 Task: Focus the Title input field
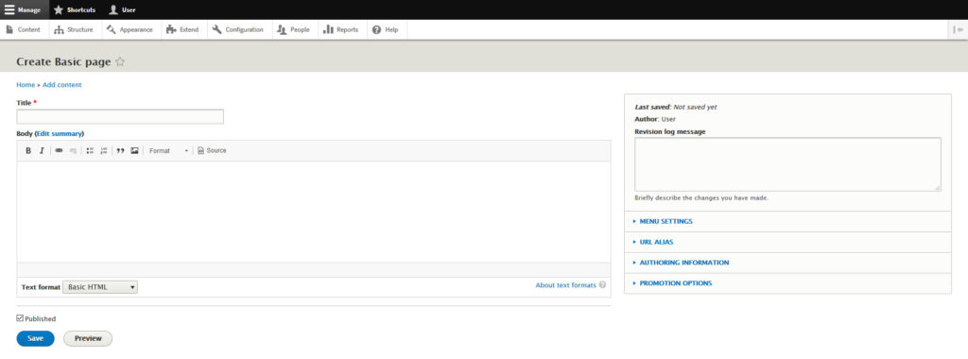click(120, 116)
